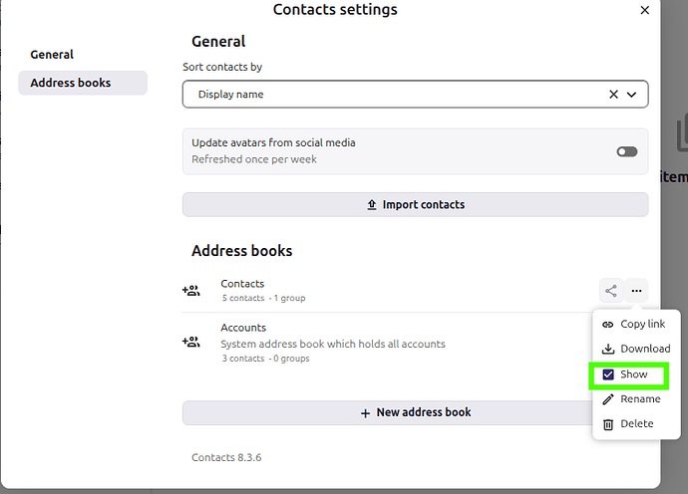Click the download icon in the actions menu

point(608,350)
